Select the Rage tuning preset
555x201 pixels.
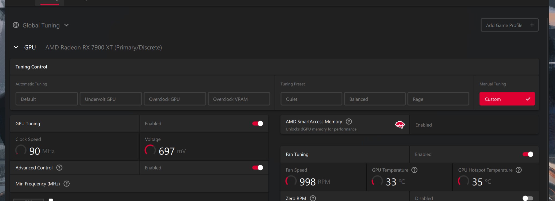point(438,99)
